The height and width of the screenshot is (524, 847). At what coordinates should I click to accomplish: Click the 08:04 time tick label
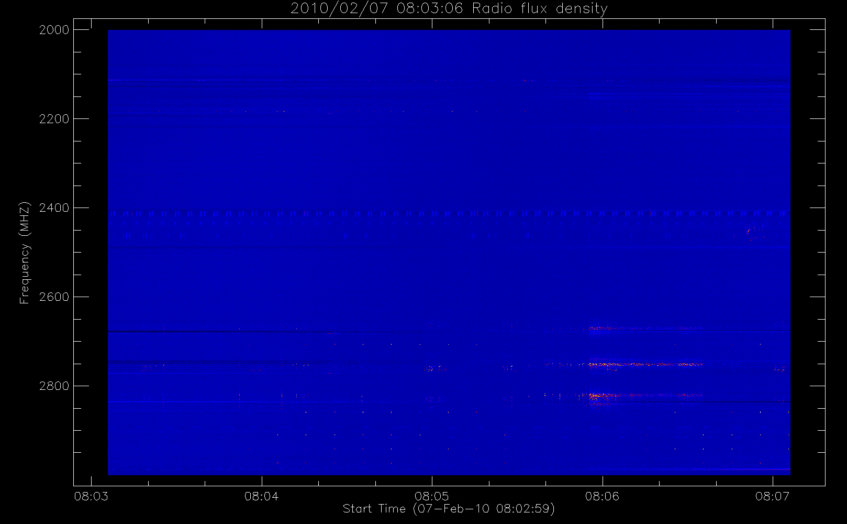261,496
